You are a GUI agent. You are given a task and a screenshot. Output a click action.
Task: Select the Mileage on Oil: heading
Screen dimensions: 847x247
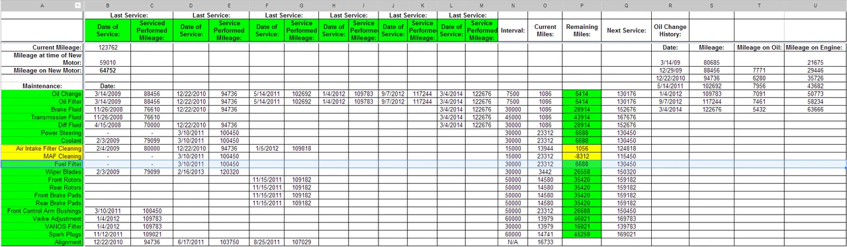(759, 48)
